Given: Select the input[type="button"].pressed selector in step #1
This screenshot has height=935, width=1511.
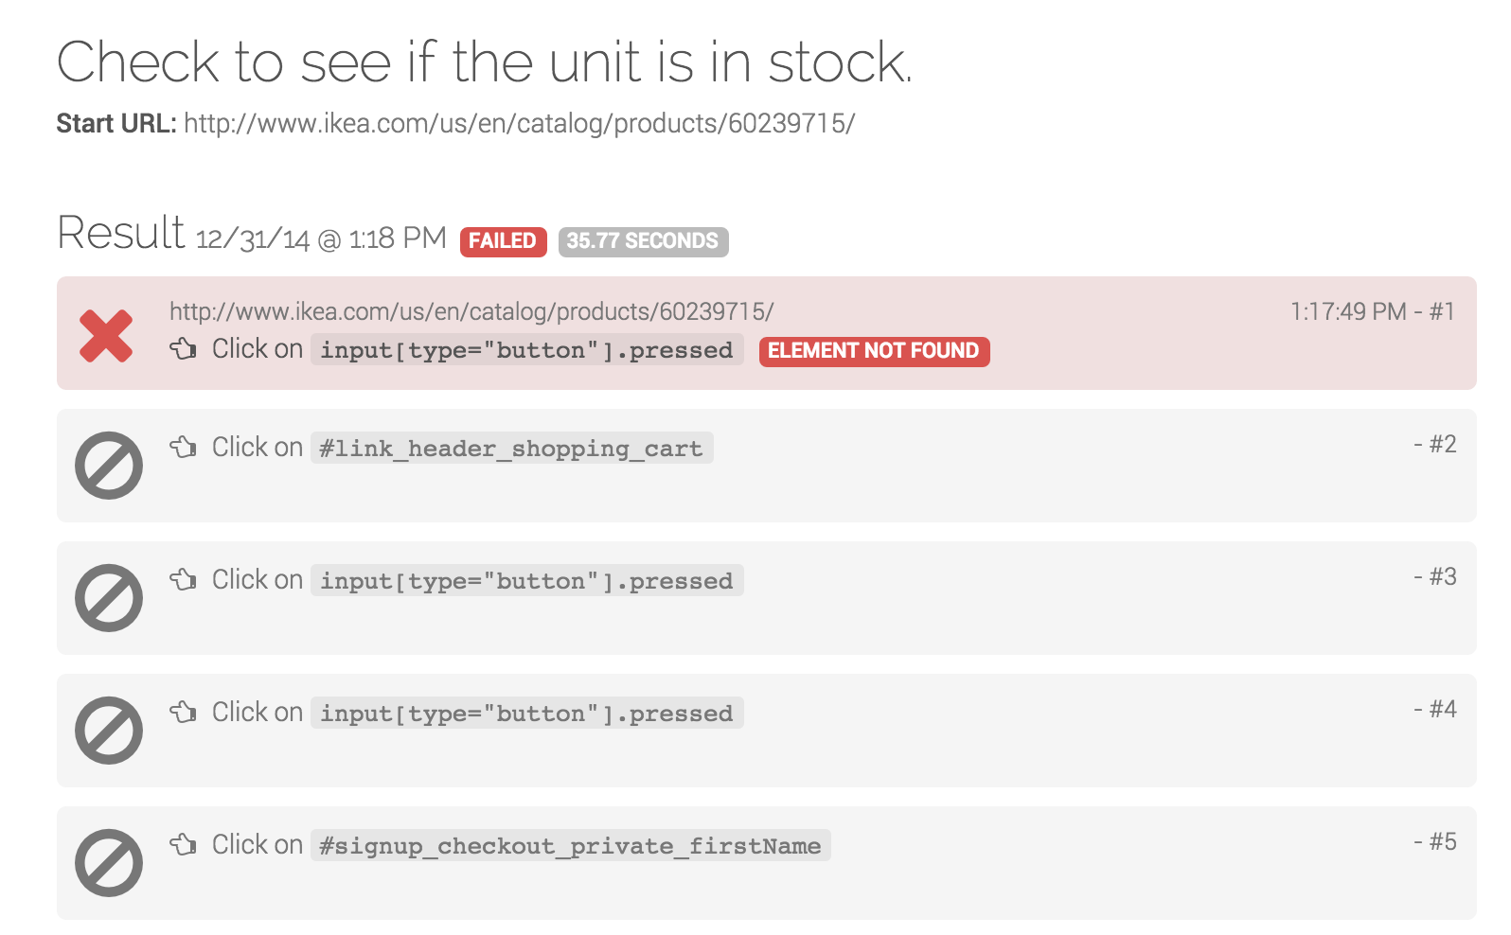Looking at the screenshot, I should [x=526, y=349].
